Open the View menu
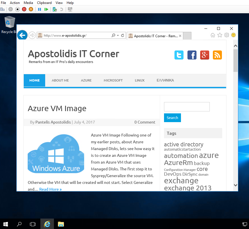249x229 pixels. point(59,3)
